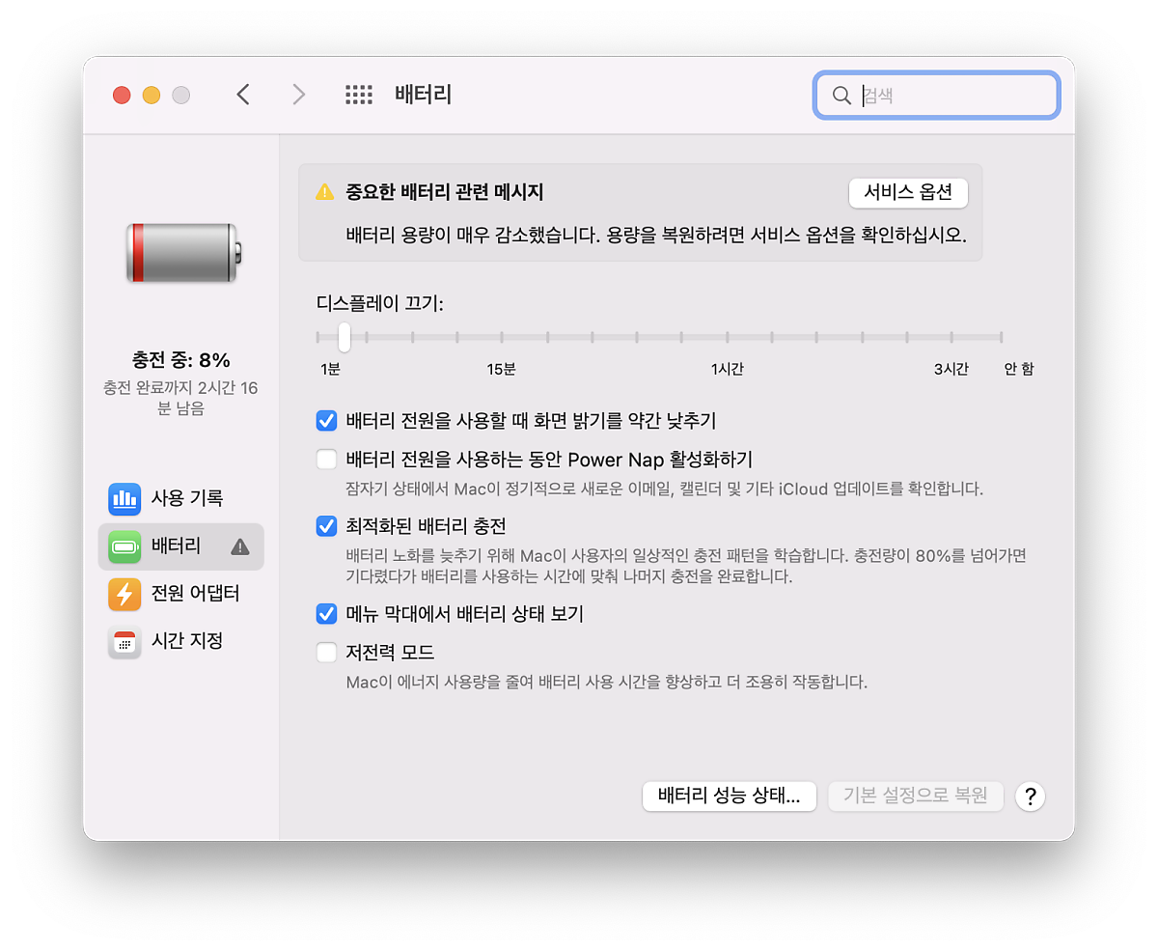Screen dimensions: 1158x951
Task: Uncheck 배터리 전원 화면 밝기 낮추기 checkbox
Action: 326,421
